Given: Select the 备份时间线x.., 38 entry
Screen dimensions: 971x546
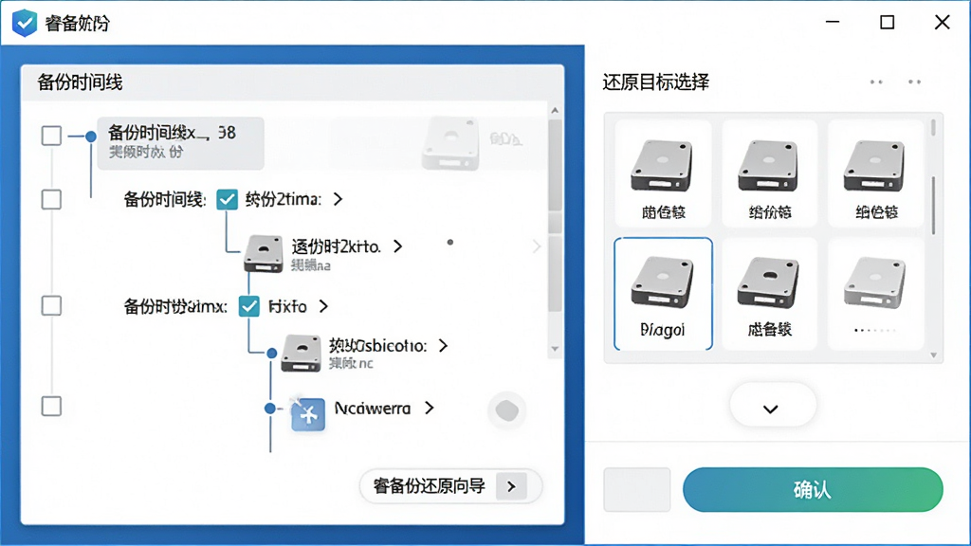Looking at the screenshot, I should coord(180,143).
